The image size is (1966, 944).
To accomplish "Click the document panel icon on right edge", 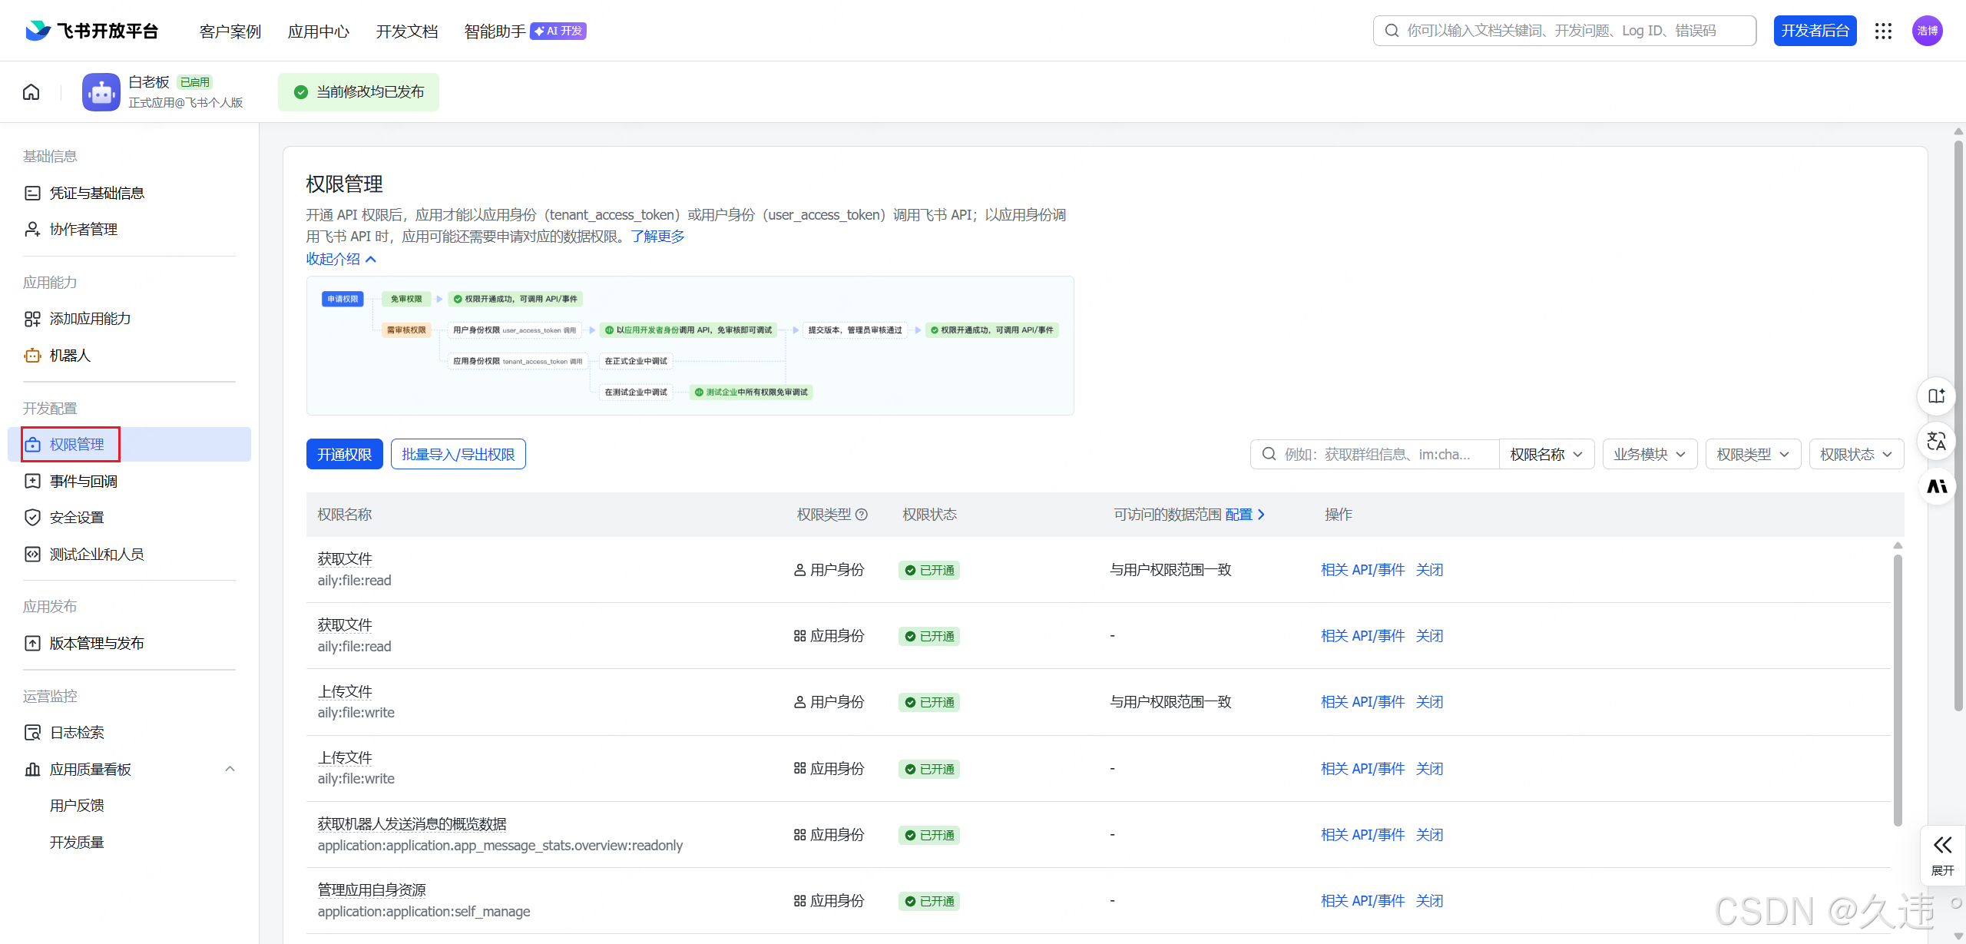I will [1937, 396].
